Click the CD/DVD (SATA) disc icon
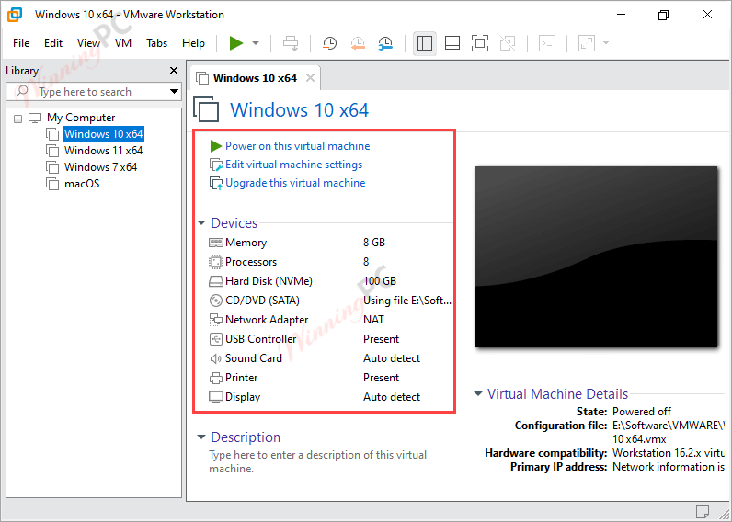 coord(216,301)
